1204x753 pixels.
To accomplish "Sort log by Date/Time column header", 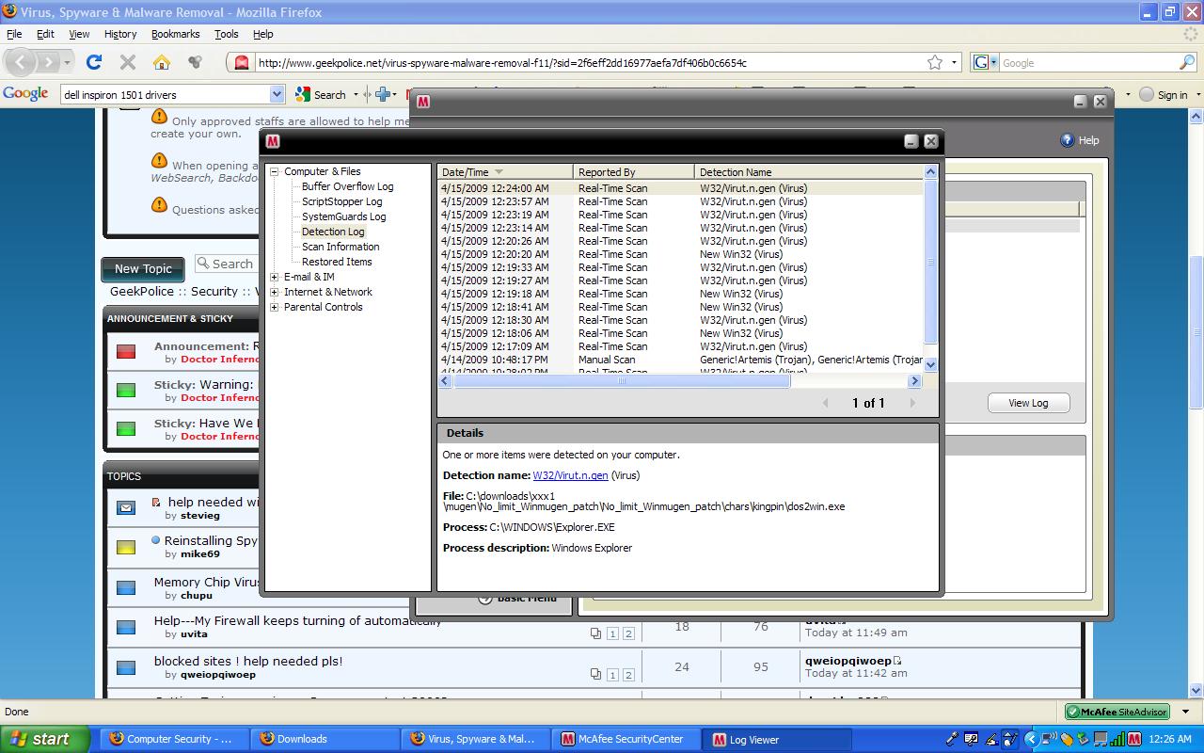I will point(505,172).
